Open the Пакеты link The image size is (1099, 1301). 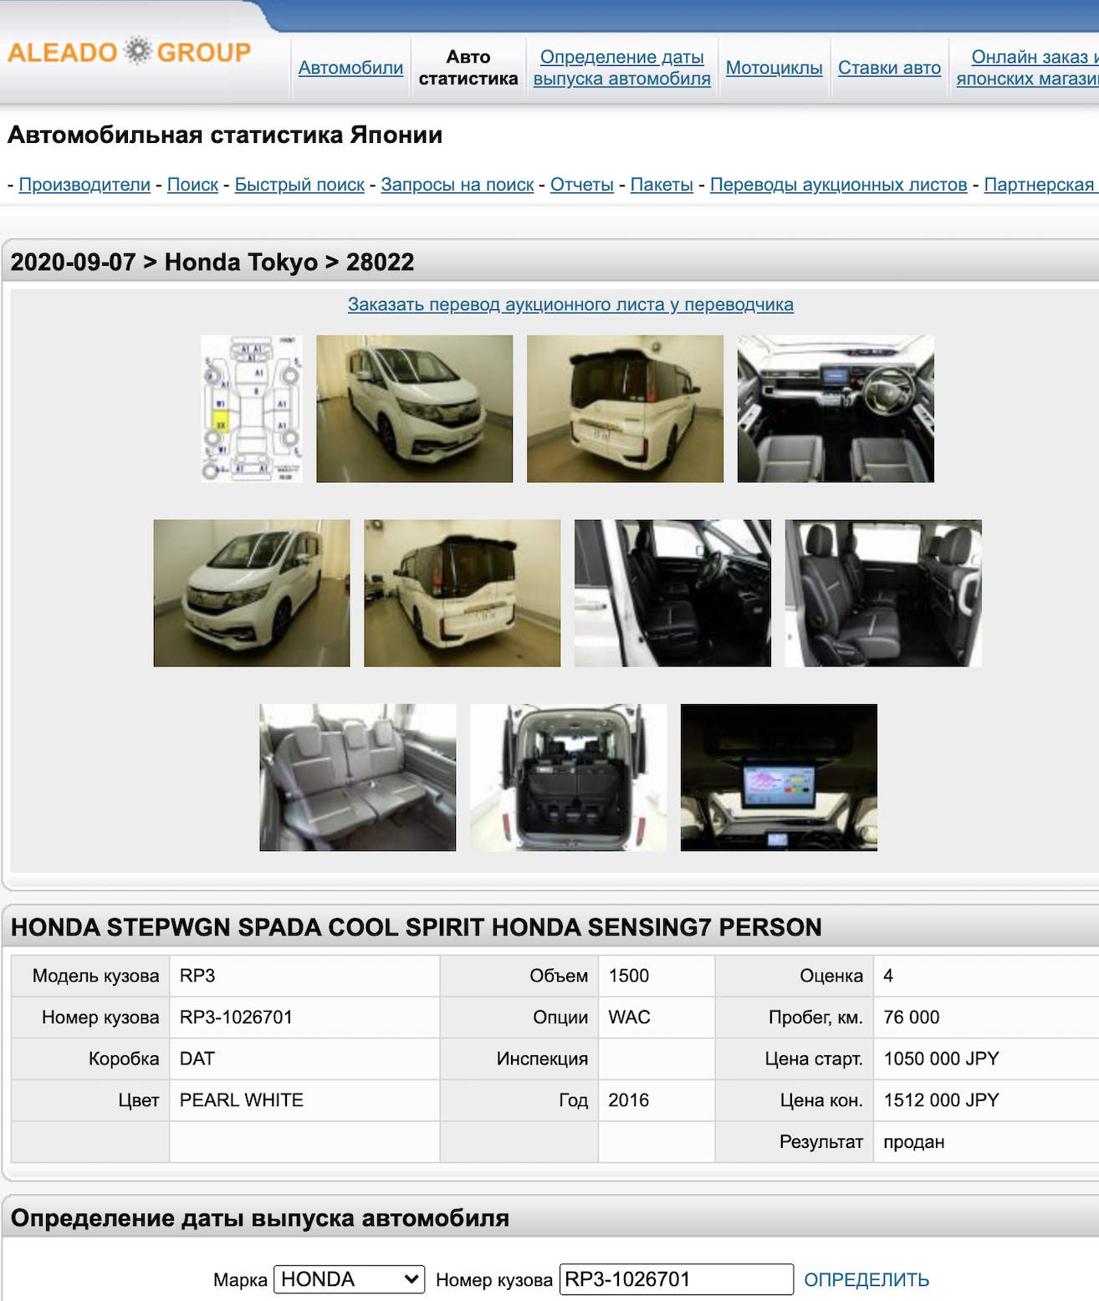coord(662,185)
